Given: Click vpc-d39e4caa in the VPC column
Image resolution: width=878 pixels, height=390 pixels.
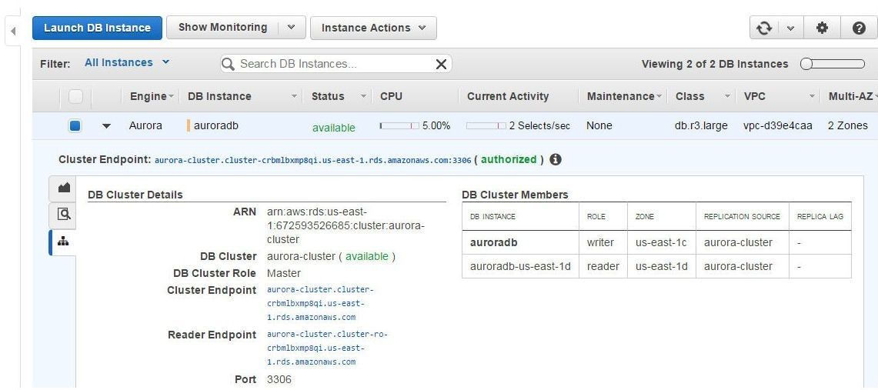Looking at the screenshot, I should (x=777, y=126).
